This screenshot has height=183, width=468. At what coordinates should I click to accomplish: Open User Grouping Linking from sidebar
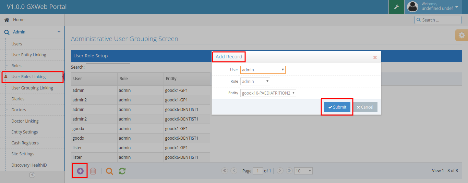[x=32, y=88]
